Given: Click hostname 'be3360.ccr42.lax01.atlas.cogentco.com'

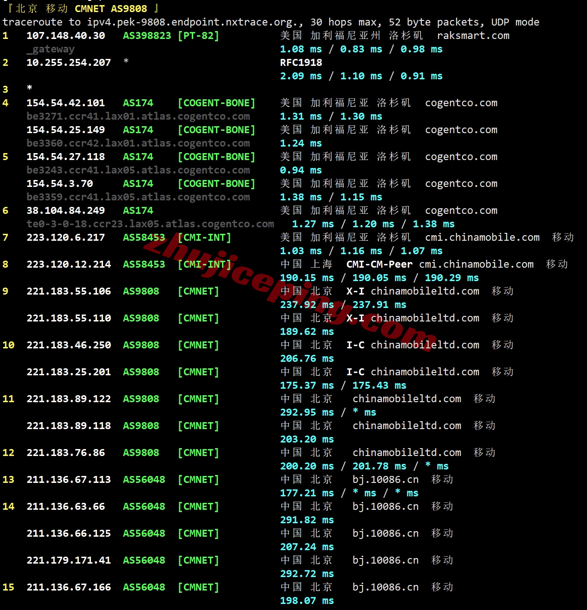Looking at the screenshot, I should click(138, 143).
